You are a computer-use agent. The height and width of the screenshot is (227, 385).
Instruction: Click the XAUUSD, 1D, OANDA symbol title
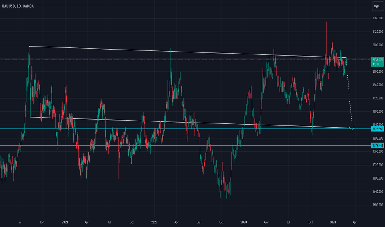click(x=18, y=6)
